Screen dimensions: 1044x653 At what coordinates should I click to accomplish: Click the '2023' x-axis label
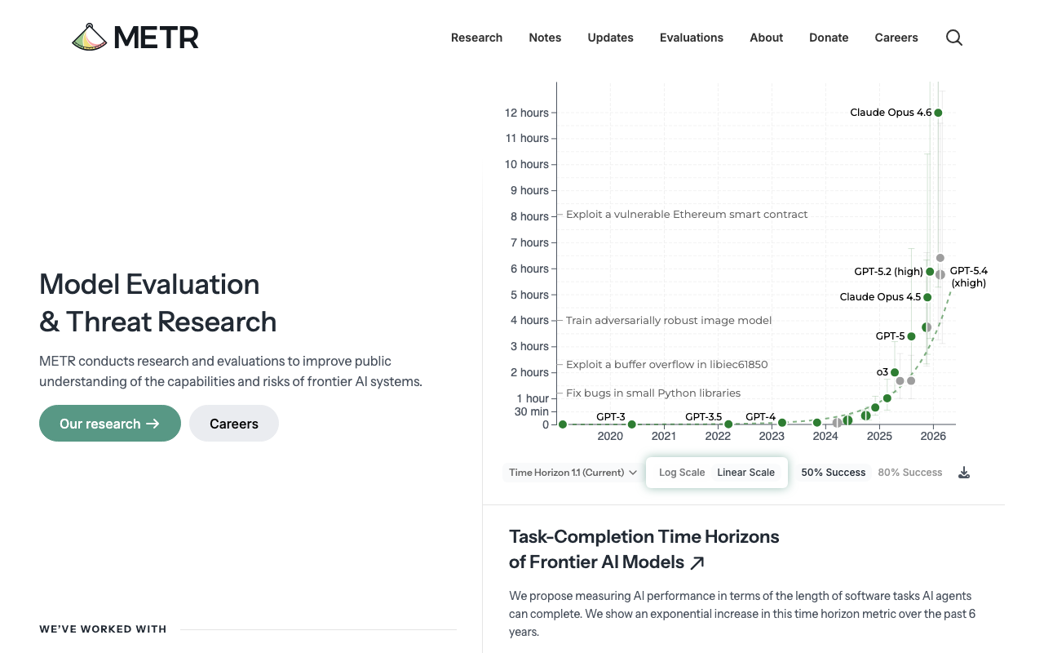772,437
